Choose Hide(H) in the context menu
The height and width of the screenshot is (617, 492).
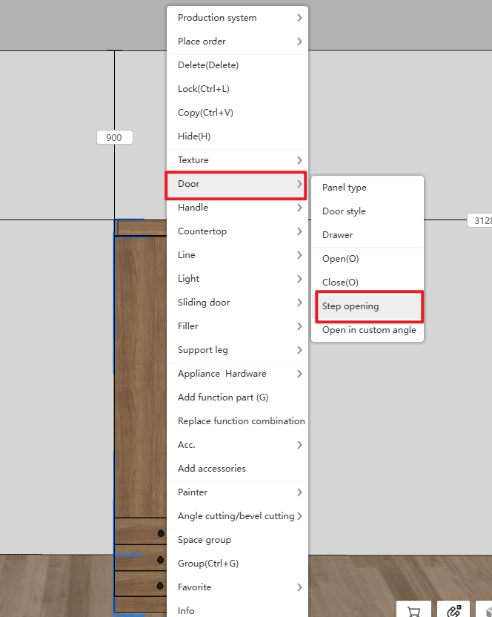194,136
